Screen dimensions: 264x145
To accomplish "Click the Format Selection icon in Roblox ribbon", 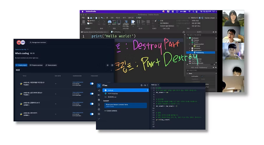I will (126, 22).
